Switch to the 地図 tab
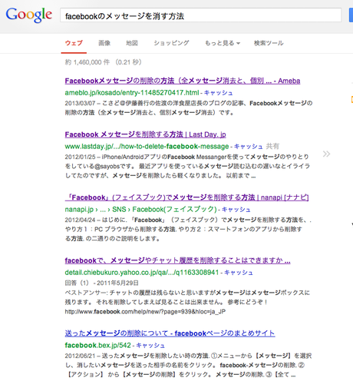 pos(132,43)
